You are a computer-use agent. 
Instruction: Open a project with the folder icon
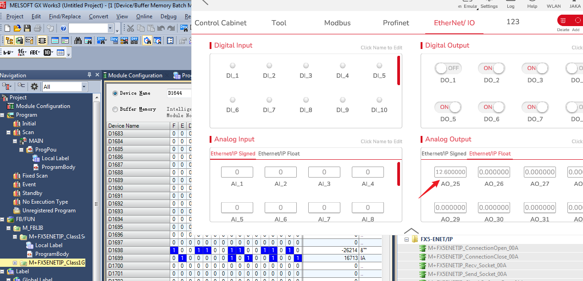click(x=17, y=28)
